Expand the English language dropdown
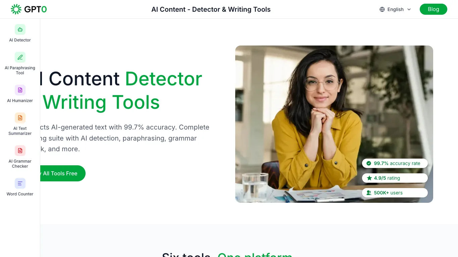 (x=395, y=9)
